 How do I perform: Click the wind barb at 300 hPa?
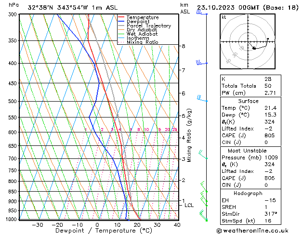tap(202, 13)
